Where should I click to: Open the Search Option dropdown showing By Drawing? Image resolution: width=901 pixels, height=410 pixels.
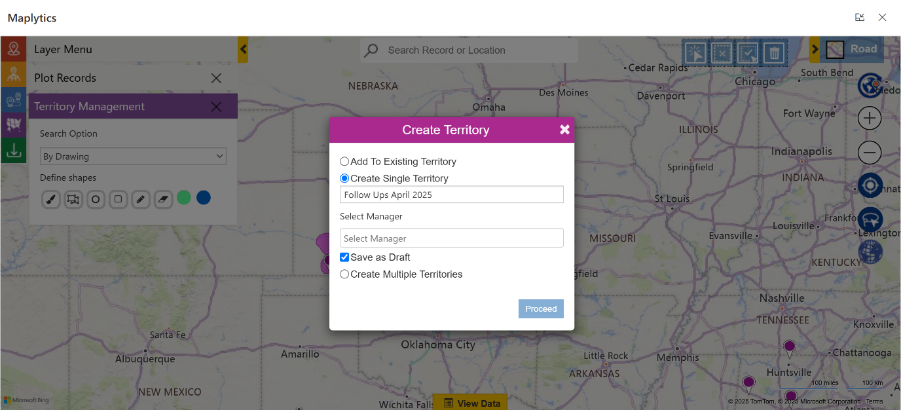[133, 156]
